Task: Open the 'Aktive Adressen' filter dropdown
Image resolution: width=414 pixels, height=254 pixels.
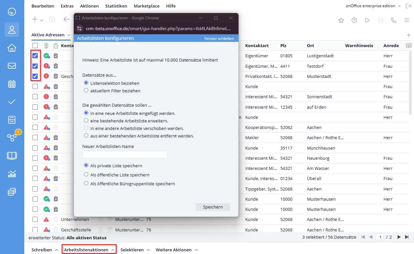Action: tap(69, 35)
